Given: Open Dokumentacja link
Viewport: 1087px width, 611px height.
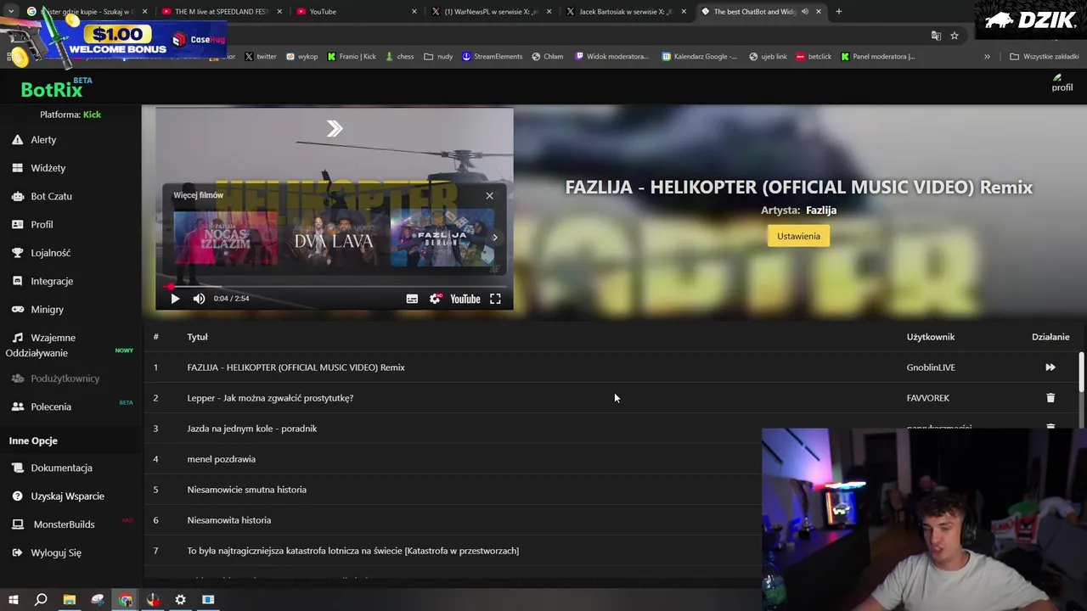Looking at the screenshot, I should tap(61, 468).
